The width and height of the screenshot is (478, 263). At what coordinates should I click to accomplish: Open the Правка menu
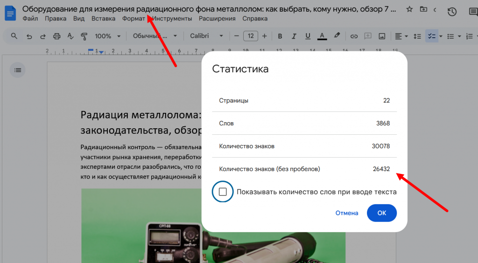pos(56,19)
